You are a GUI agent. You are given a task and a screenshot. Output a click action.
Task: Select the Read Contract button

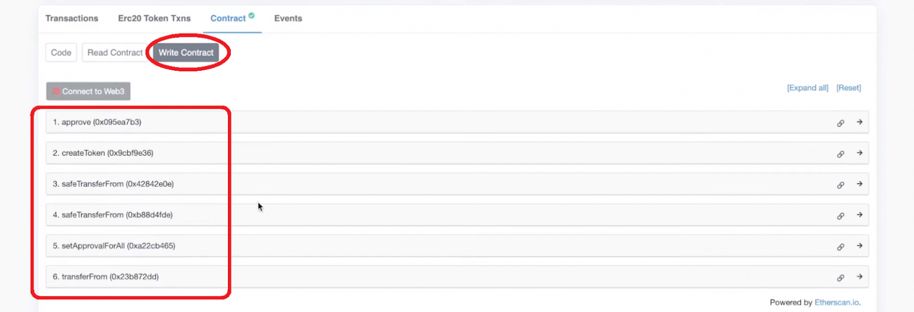coord(115,52)
